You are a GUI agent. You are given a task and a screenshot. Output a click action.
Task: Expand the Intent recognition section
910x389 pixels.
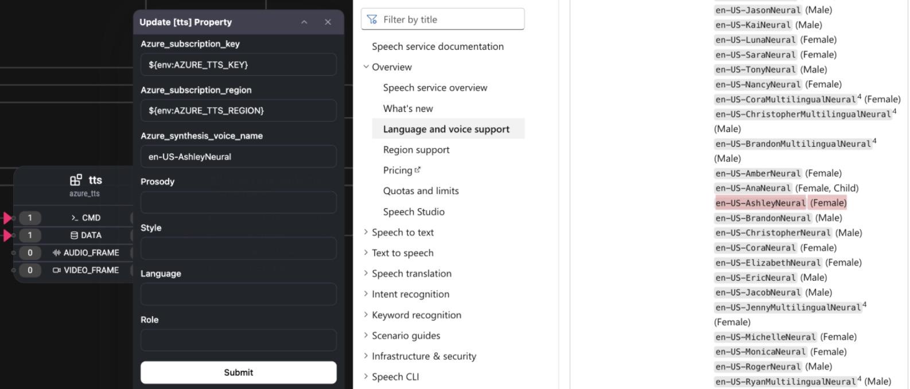[x=367, y=294]
